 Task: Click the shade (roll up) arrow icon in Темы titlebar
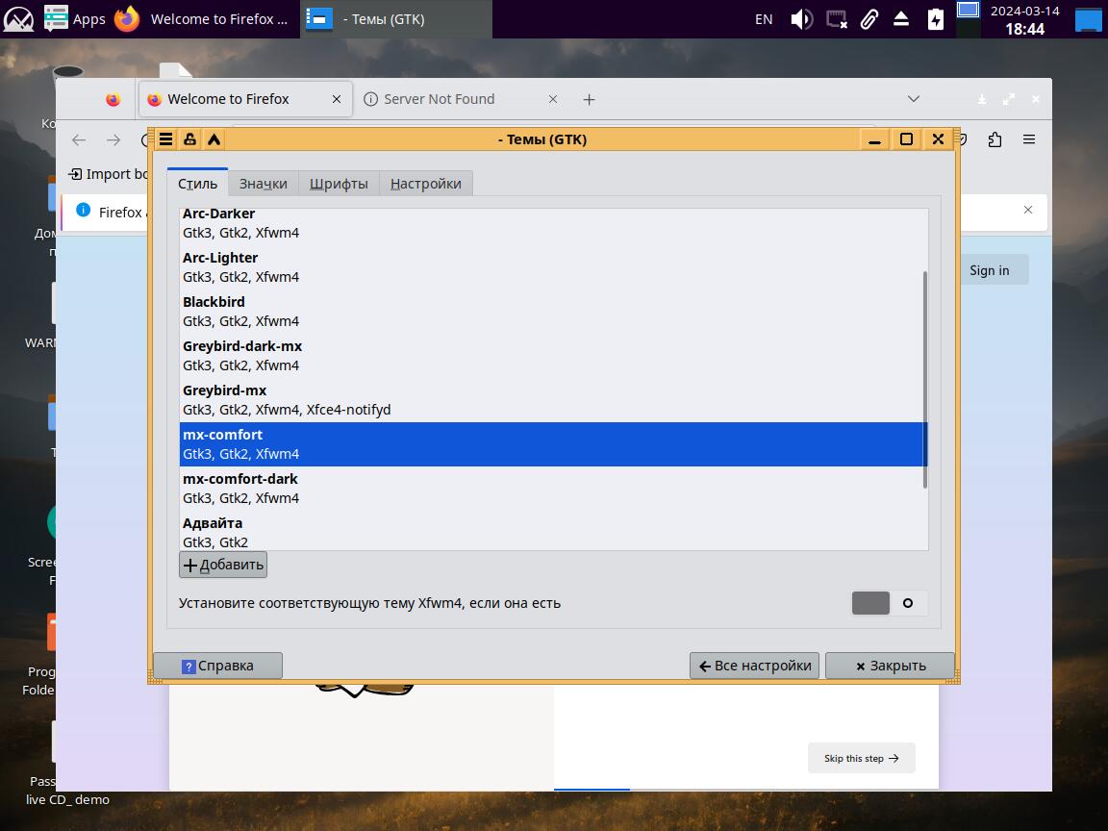click(214, 139)
